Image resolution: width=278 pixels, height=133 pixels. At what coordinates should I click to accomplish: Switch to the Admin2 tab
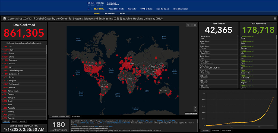23,121
